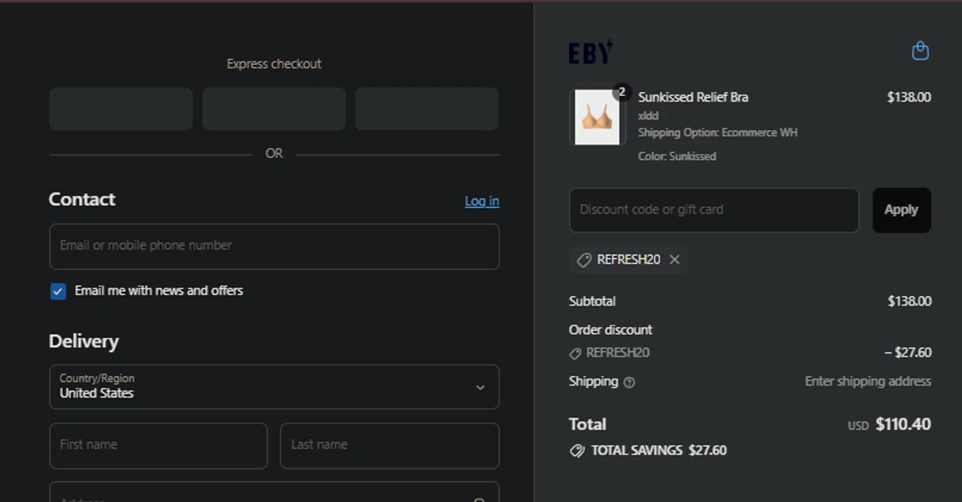
Task: Click the Contact section heading
Action: pyautogui.click(x=81, y=199)
